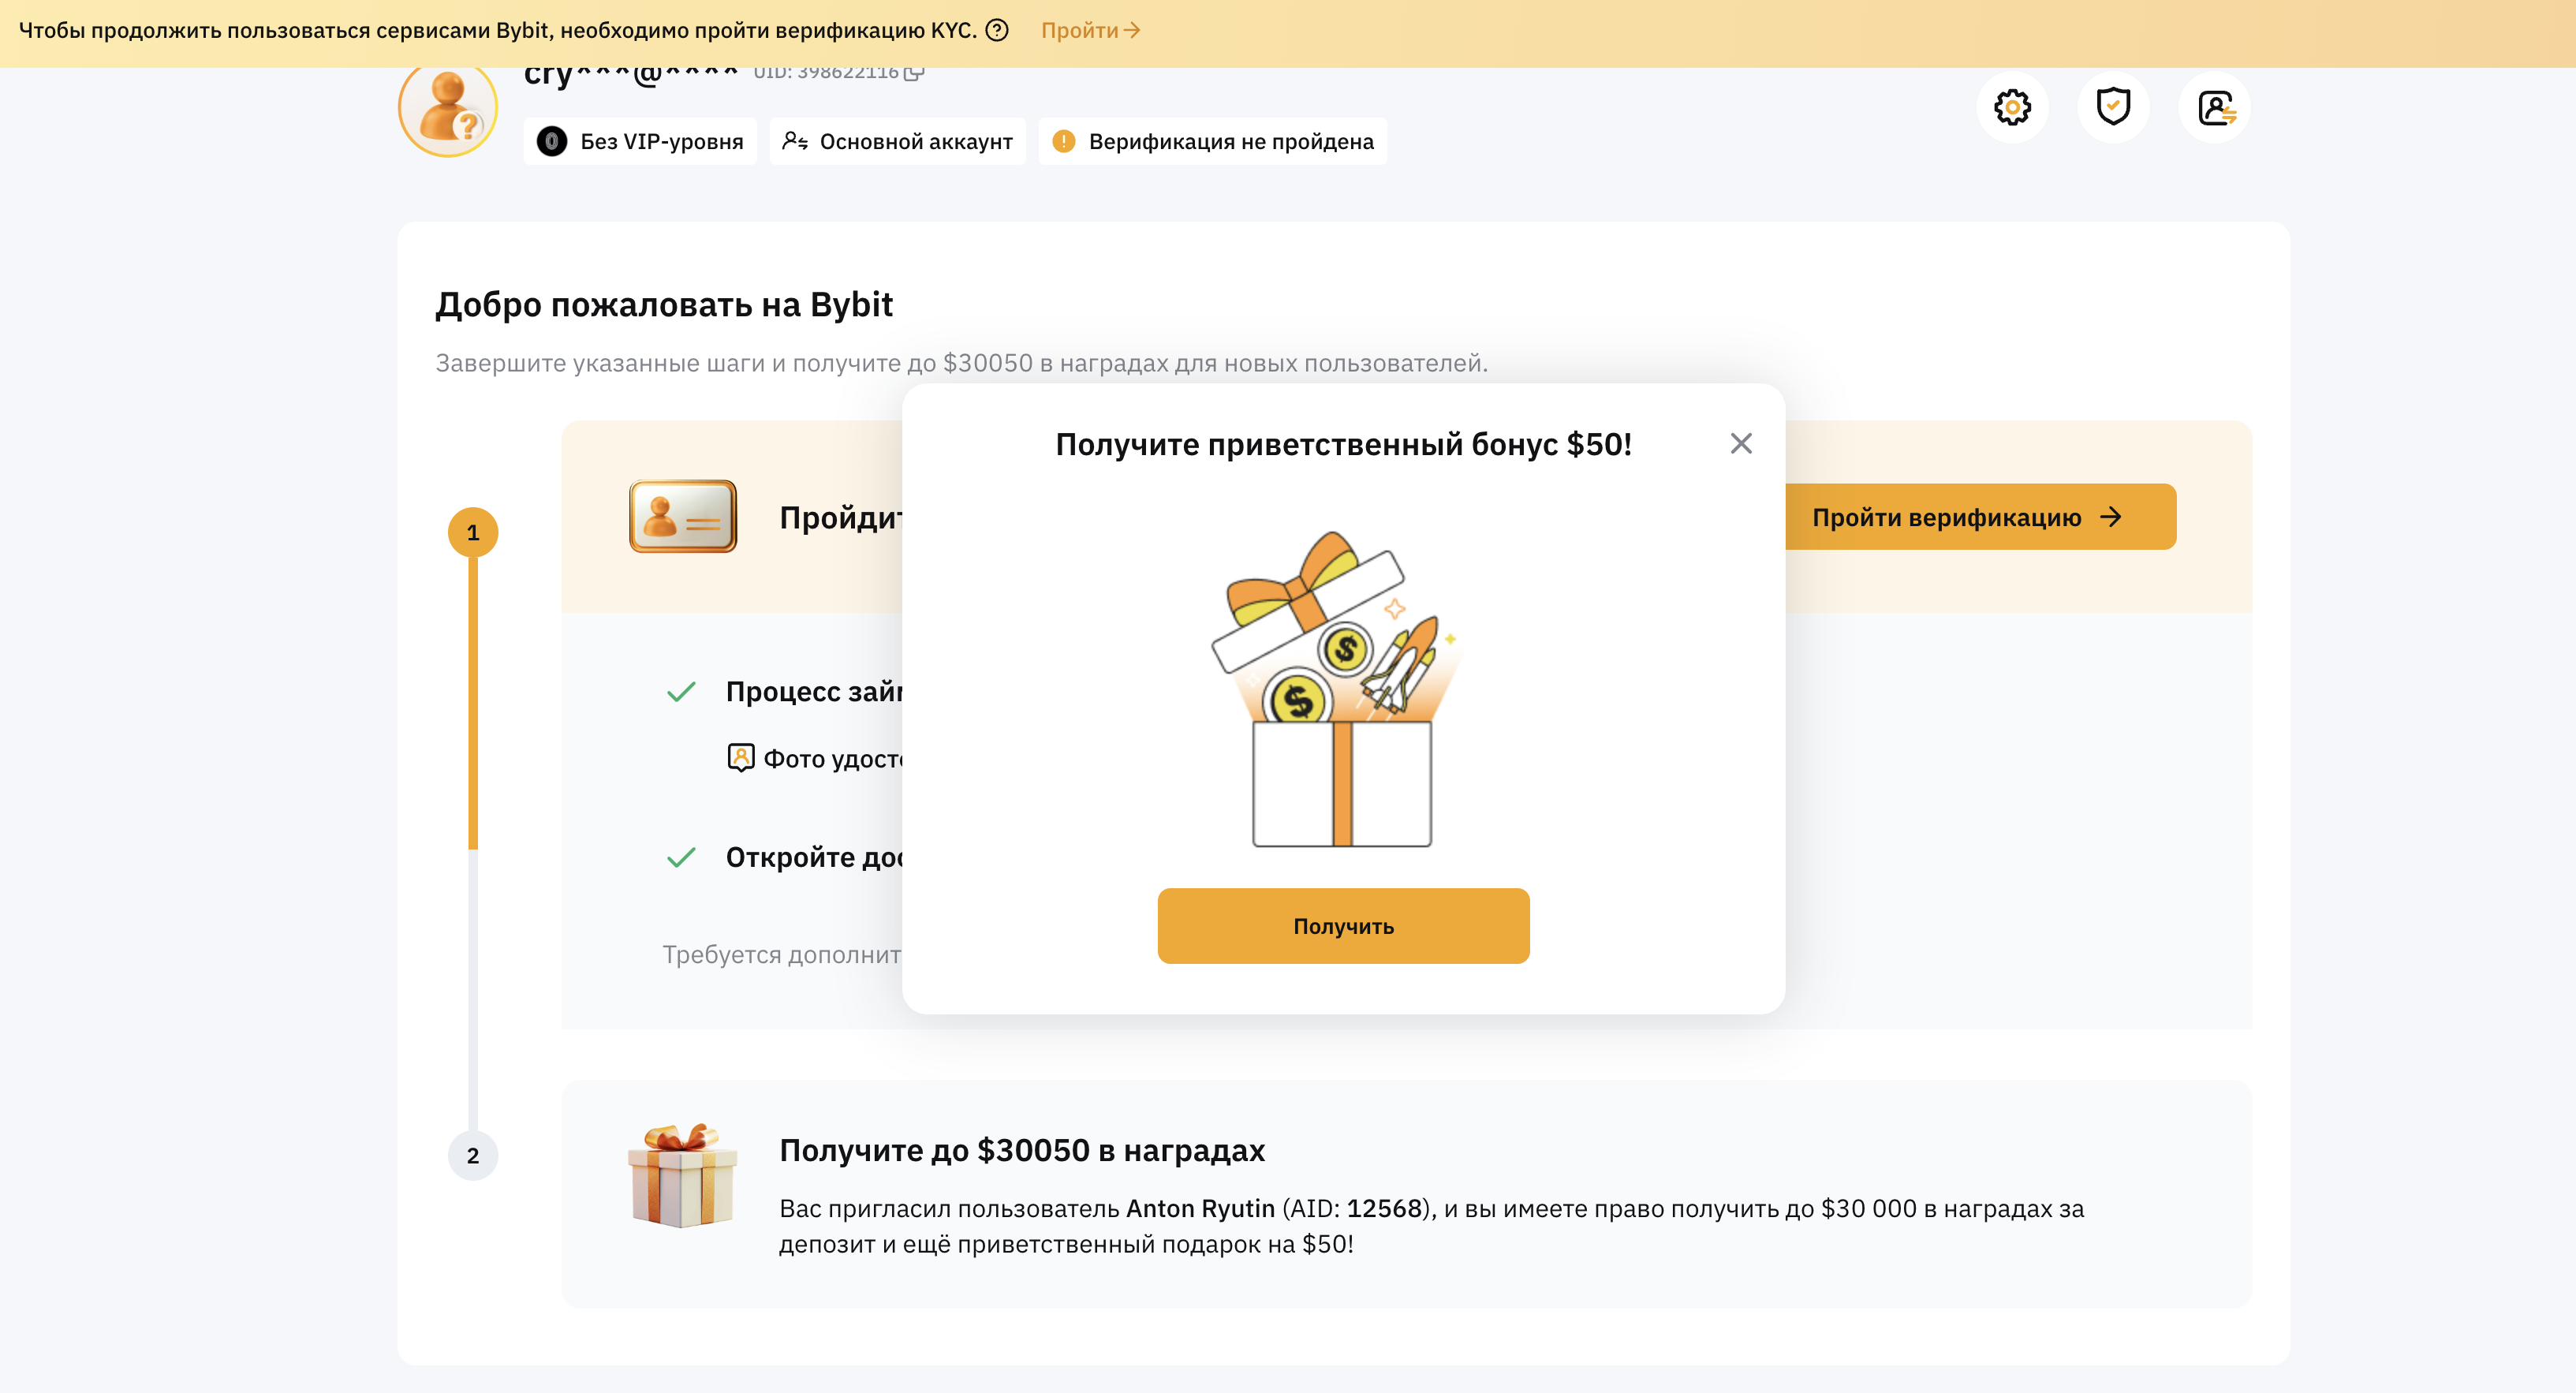Image resolution: width=2576 pixels, height=1393 pixels.
Task: Click checkmark beside Процесс займёт
Action: pos(681,691)
